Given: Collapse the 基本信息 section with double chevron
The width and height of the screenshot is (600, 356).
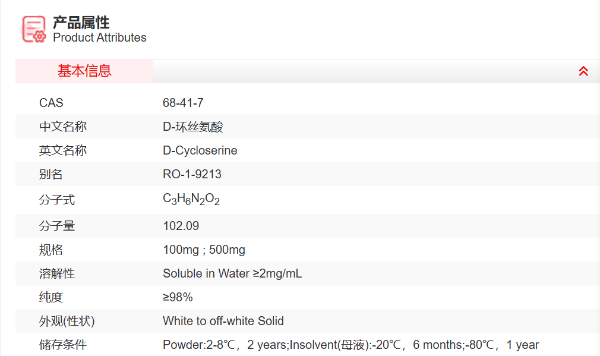Looking at the screenshot, I should 583,71.
